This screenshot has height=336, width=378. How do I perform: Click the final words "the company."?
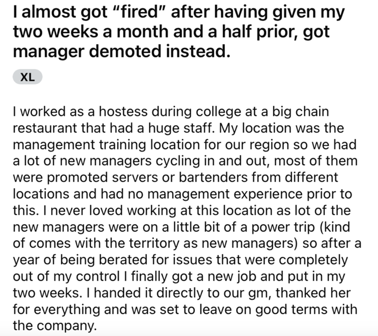click(x=55, y=326)
